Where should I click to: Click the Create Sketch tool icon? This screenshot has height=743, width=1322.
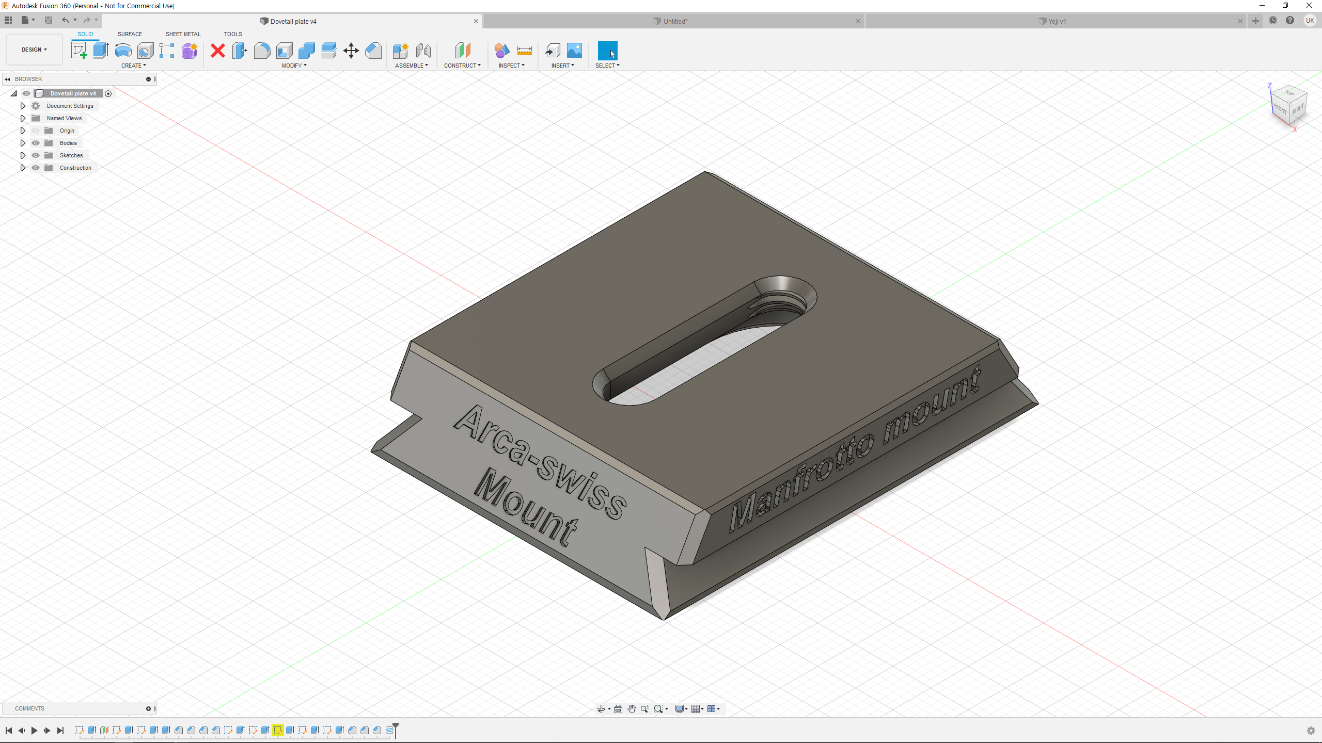click(x=78, y=51)
